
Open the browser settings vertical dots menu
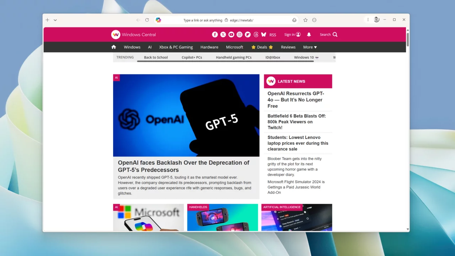pyautogui.click(x=368, y=20)
